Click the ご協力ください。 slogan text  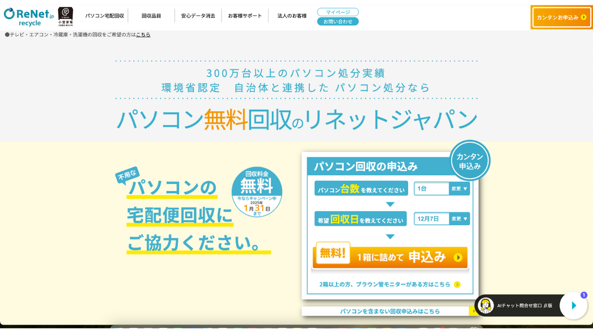(x=199, y=242)
